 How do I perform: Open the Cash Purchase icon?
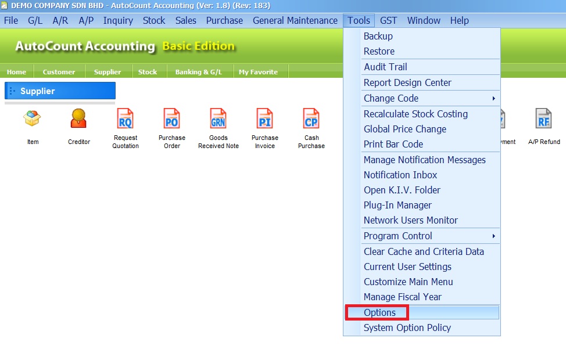tap(311, 120)
